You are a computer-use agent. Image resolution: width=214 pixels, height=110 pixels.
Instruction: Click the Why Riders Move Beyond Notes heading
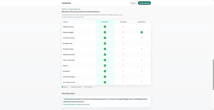(x=81, y=12)
